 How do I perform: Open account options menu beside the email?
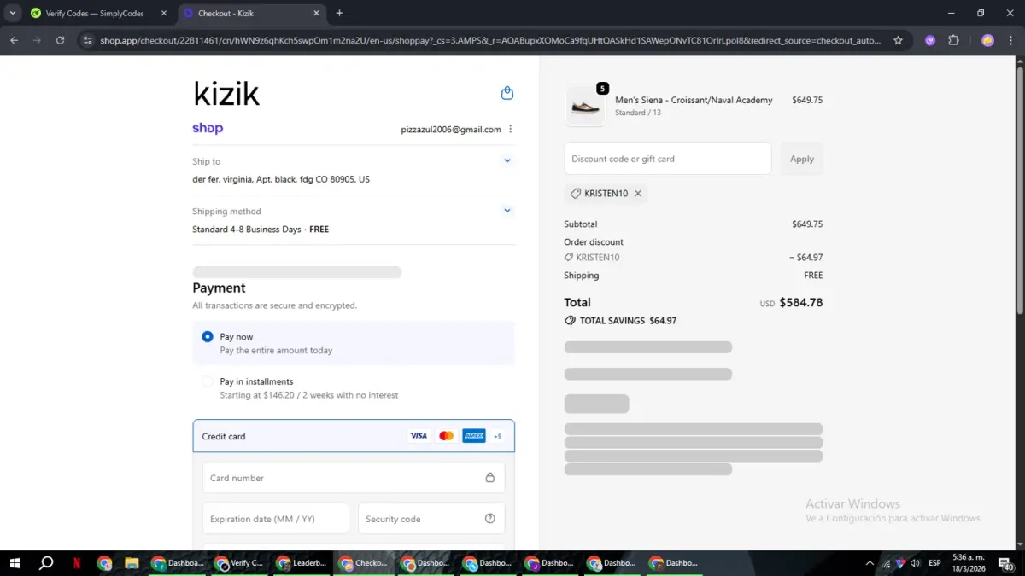pos(511,129)
